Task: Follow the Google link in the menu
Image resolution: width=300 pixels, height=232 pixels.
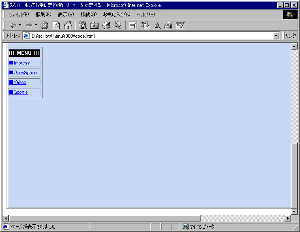Action: 20,92
